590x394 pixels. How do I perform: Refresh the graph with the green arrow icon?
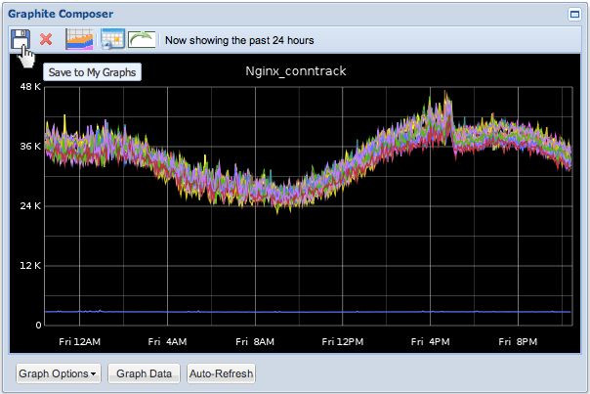[142, 39]
